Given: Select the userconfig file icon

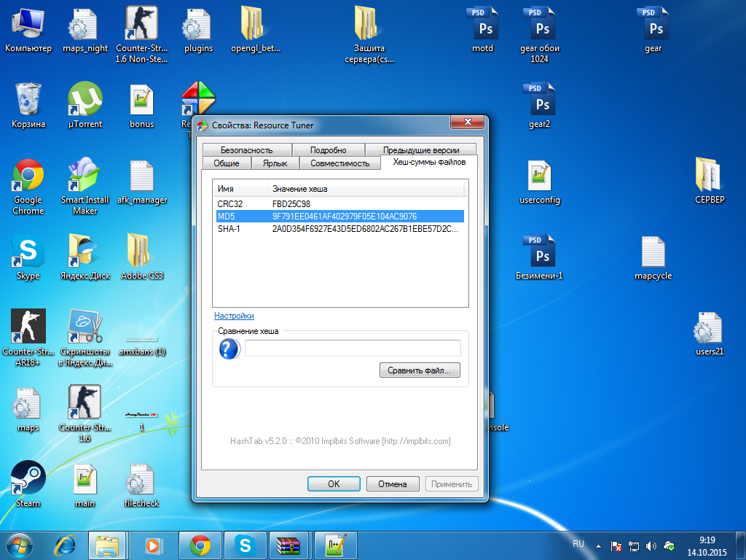Looking at the screenshot, I should [540, 182].
